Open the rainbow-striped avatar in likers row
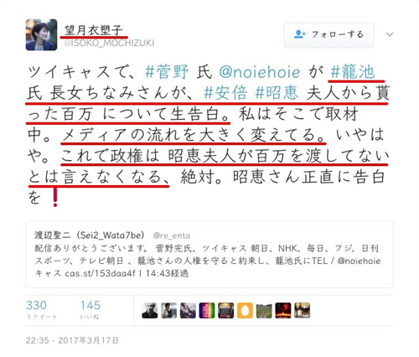Viewport: 419px width, 357px height. (207, 311)
